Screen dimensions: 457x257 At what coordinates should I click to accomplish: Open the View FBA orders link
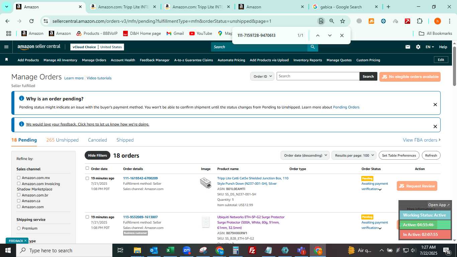point(422,140)
